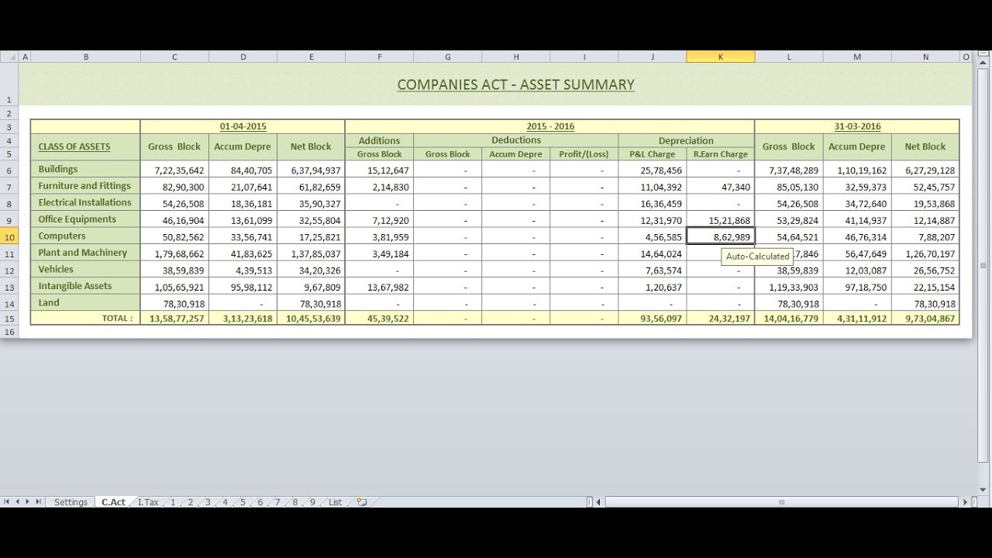The image size is (992, 558).
Task: Click the previous sheet navigation arrow
Action: point(17,502)
